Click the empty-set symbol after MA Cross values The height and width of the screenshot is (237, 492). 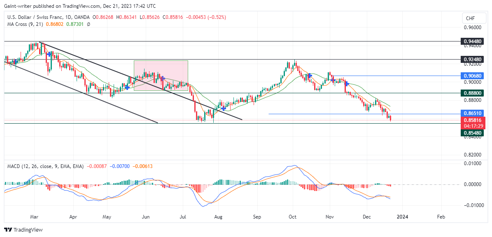tap(89, 24)
